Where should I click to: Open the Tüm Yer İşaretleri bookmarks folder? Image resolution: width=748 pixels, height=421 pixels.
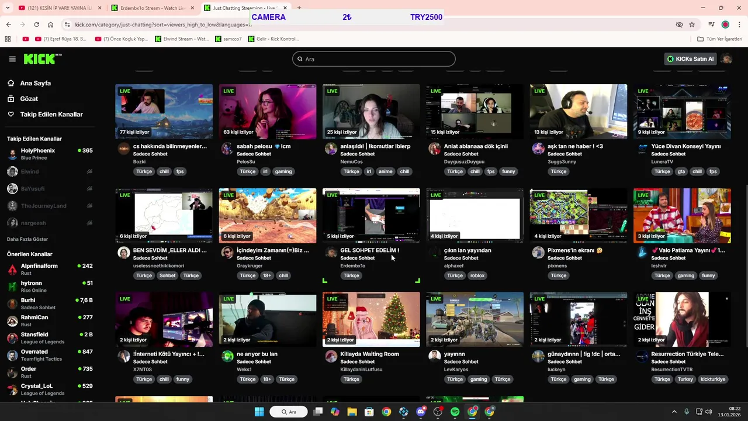[x=719, y=39]
